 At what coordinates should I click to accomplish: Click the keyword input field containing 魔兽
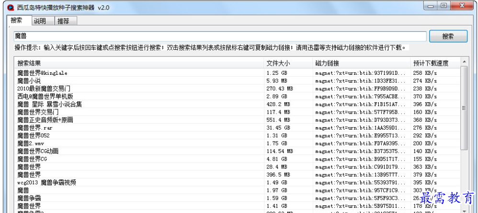point(220,36)
